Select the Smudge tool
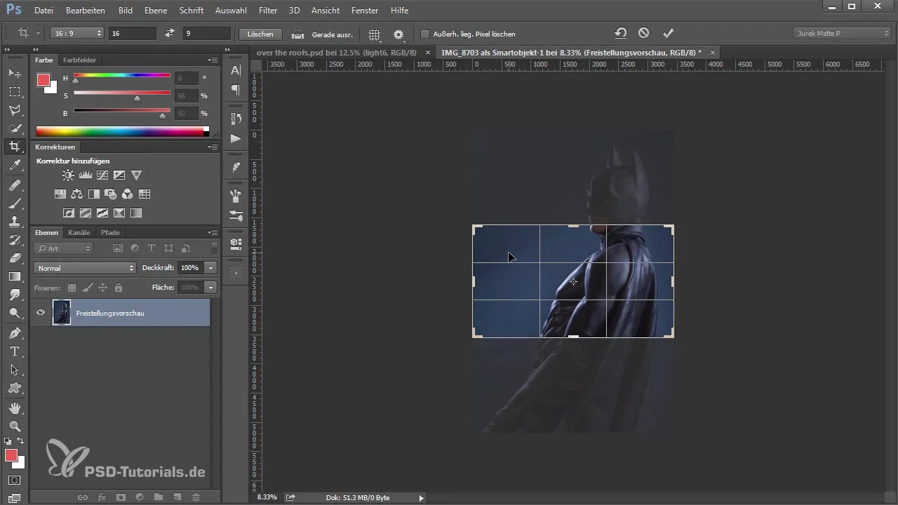 (x=14, y=295)
